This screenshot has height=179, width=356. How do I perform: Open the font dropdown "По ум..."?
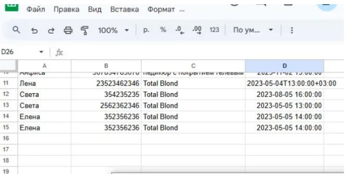(253, 30)
